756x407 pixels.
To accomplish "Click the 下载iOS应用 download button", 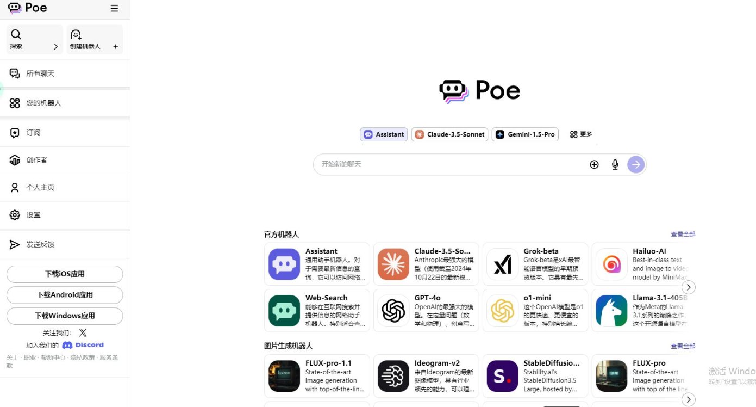I will (64, 274).
